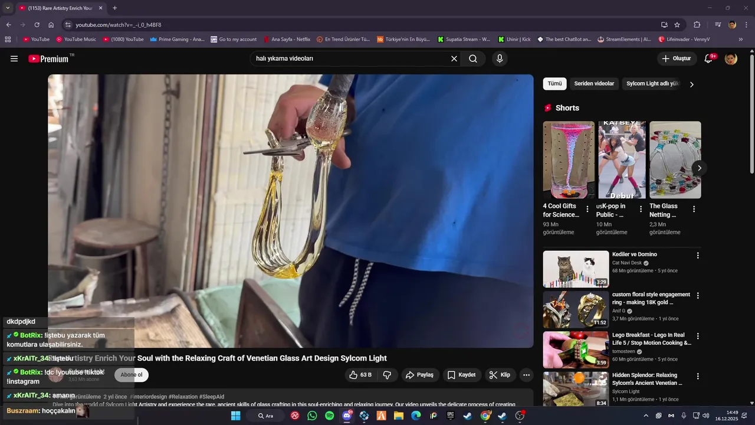Open Chrome media control icon
The height and width of the screenshot is (425, 755).
(718, 25)
